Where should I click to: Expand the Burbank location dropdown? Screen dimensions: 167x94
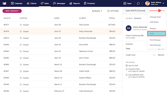[x=97, y=11]
